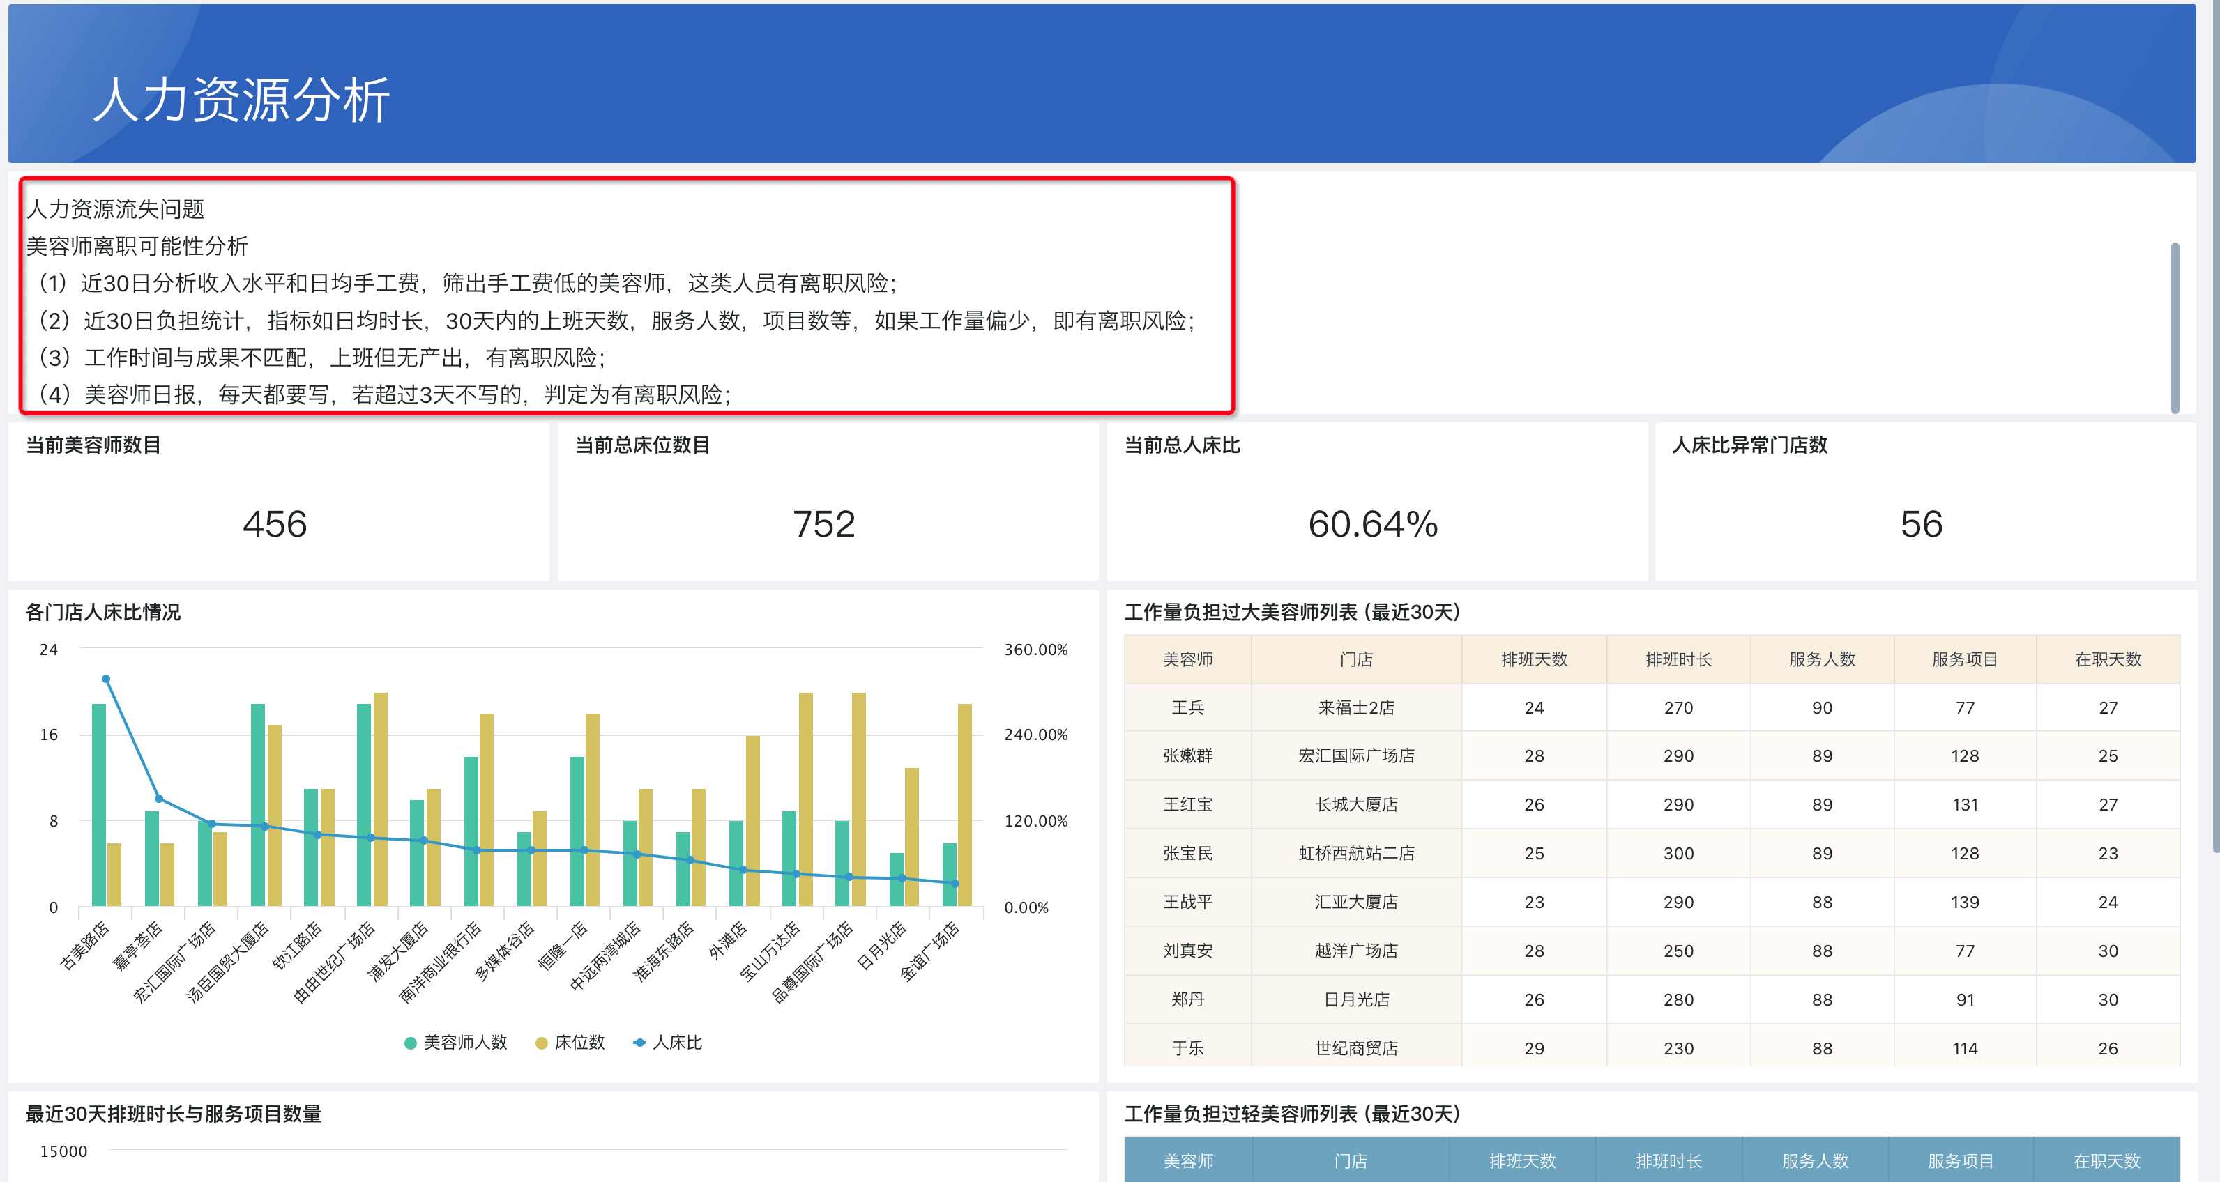
Task: Select the 张宝民 cell
Action: pyautogui.click(x=1187, y=853)
